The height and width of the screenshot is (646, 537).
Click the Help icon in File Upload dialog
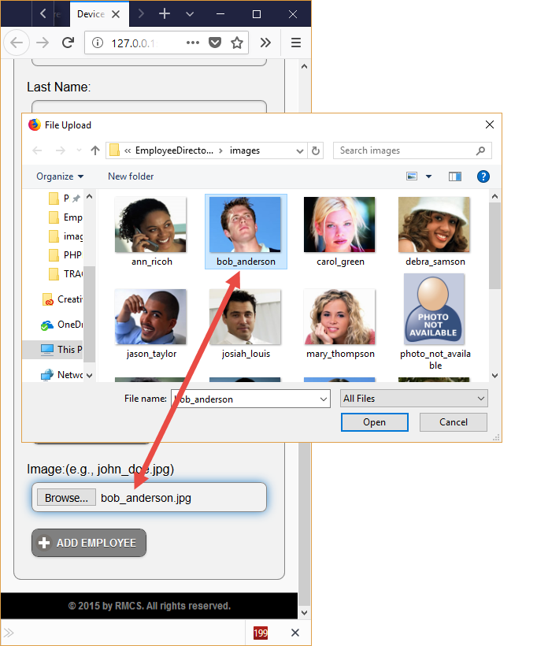click(x=483, y=176)
